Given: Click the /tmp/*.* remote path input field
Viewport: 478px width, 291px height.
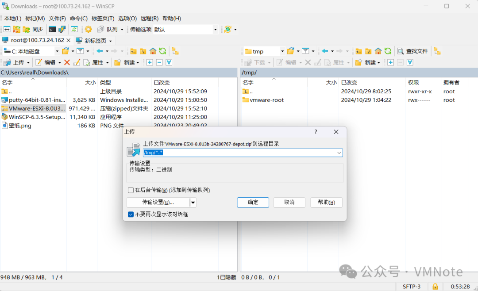Looking at the screenshot, I should tap(243, 153).
